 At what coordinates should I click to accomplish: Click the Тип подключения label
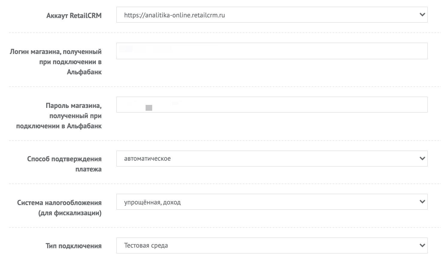pos(74,246)
